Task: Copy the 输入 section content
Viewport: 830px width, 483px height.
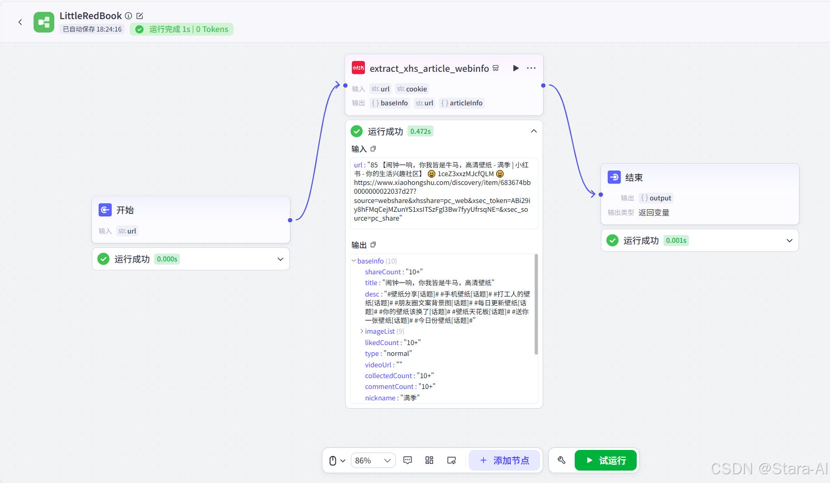Action: pos(373,149)
